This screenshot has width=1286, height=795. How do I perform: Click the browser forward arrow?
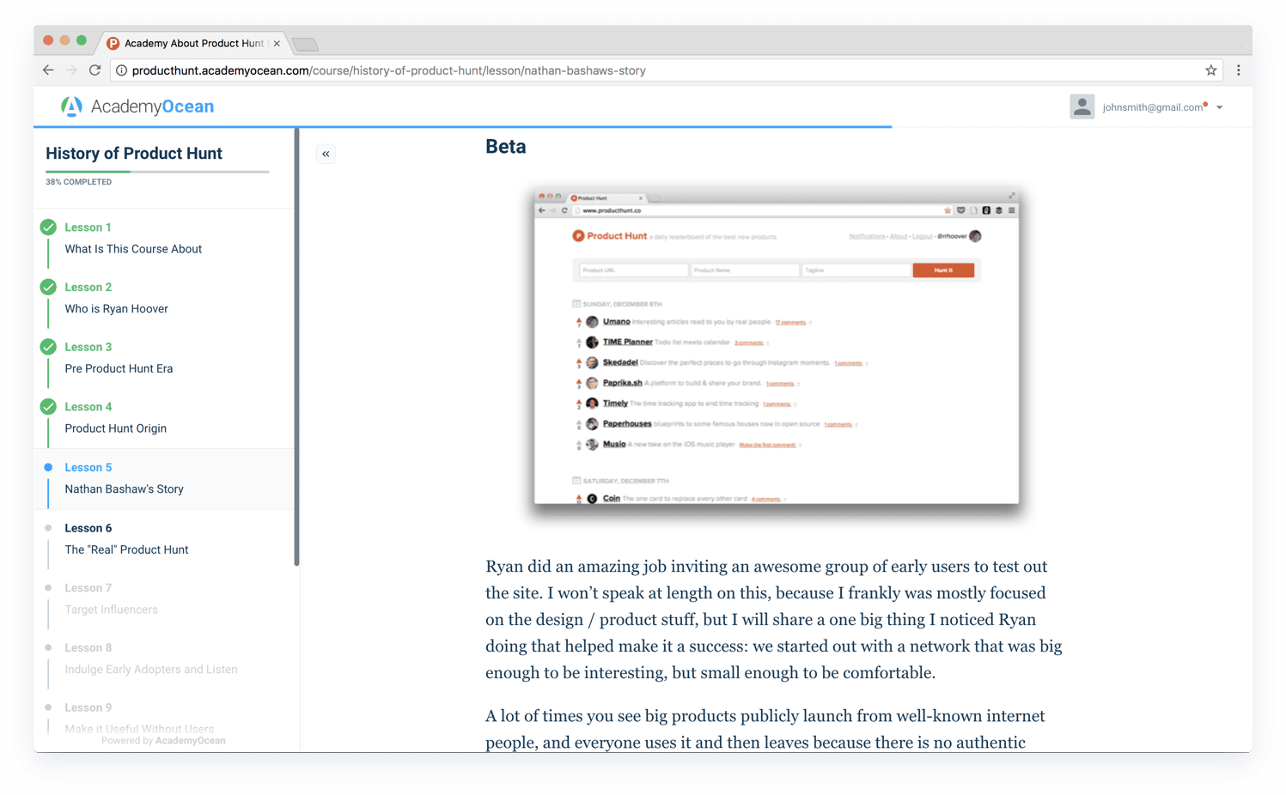point(71,70)
